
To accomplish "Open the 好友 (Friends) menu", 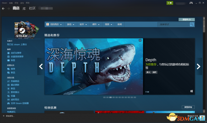I will [16, 3].
